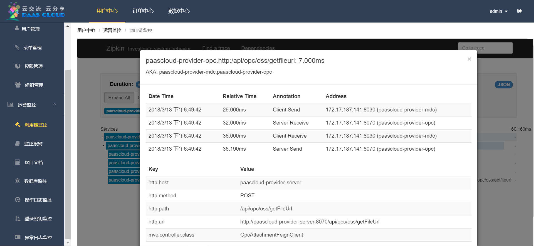Click the 登录密钥监控 sort icon
534x246 pixels.
[x=18, y=218]
